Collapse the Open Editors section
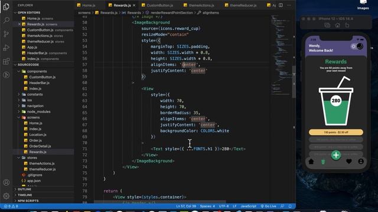The height and width of the screenshot is (212, 378). click(x=15, y=12)
